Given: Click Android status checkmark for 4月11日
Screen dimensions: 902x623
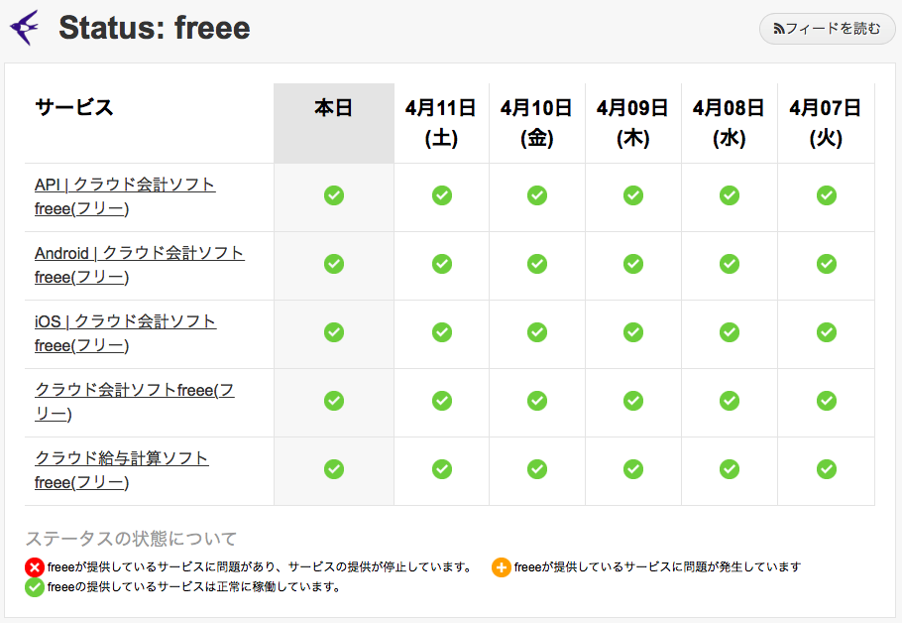Looking at the screenshot, I should click(x=442, y=264).
